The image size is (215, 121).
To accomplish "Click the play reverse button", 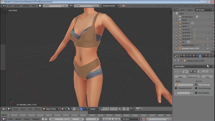I will (110, 119).
